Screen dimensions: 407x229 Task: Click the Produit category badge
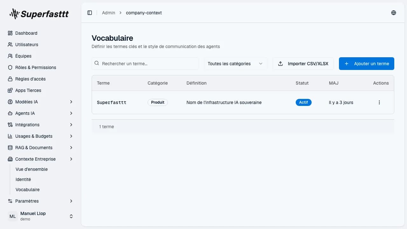pos(158,102)
